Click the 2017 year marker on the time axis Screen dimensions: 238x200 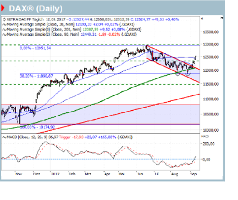point(55,174)
